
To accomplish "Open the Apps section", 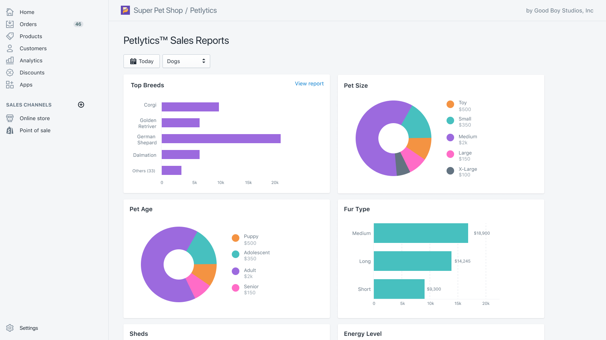I will coord(10,84).
